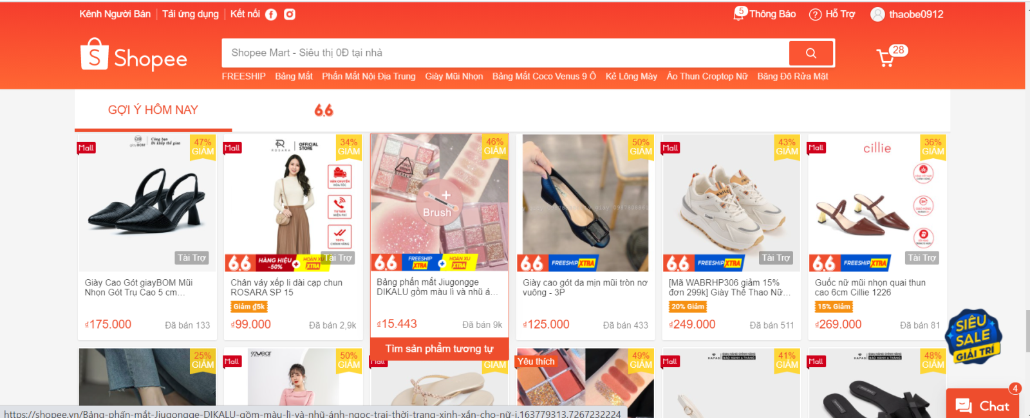Image resolution: width=1030 pixels, height=418 pixels.
Task: Click the Áo Thun Croptop Nữ suggestion
Action: 707,77
